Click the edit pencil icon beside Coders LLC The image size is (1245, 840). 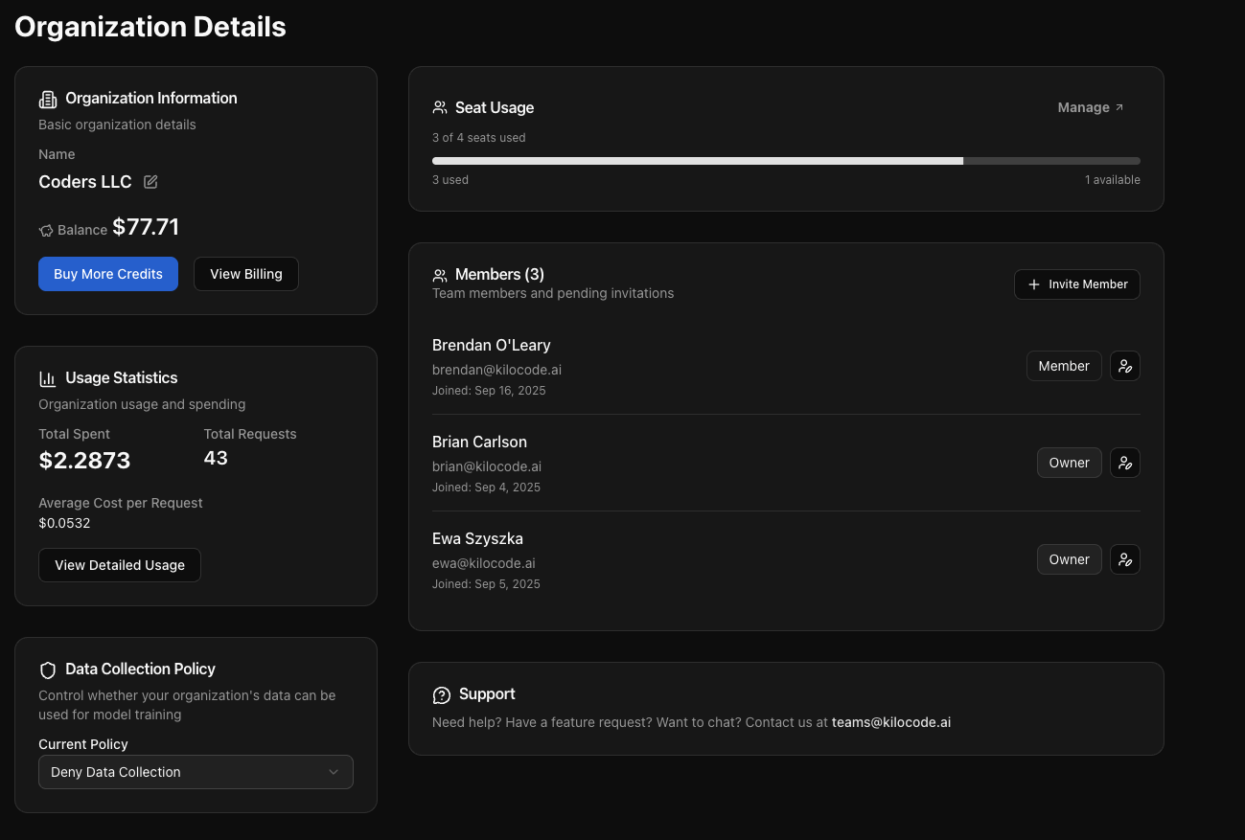[x=150, y=182]
